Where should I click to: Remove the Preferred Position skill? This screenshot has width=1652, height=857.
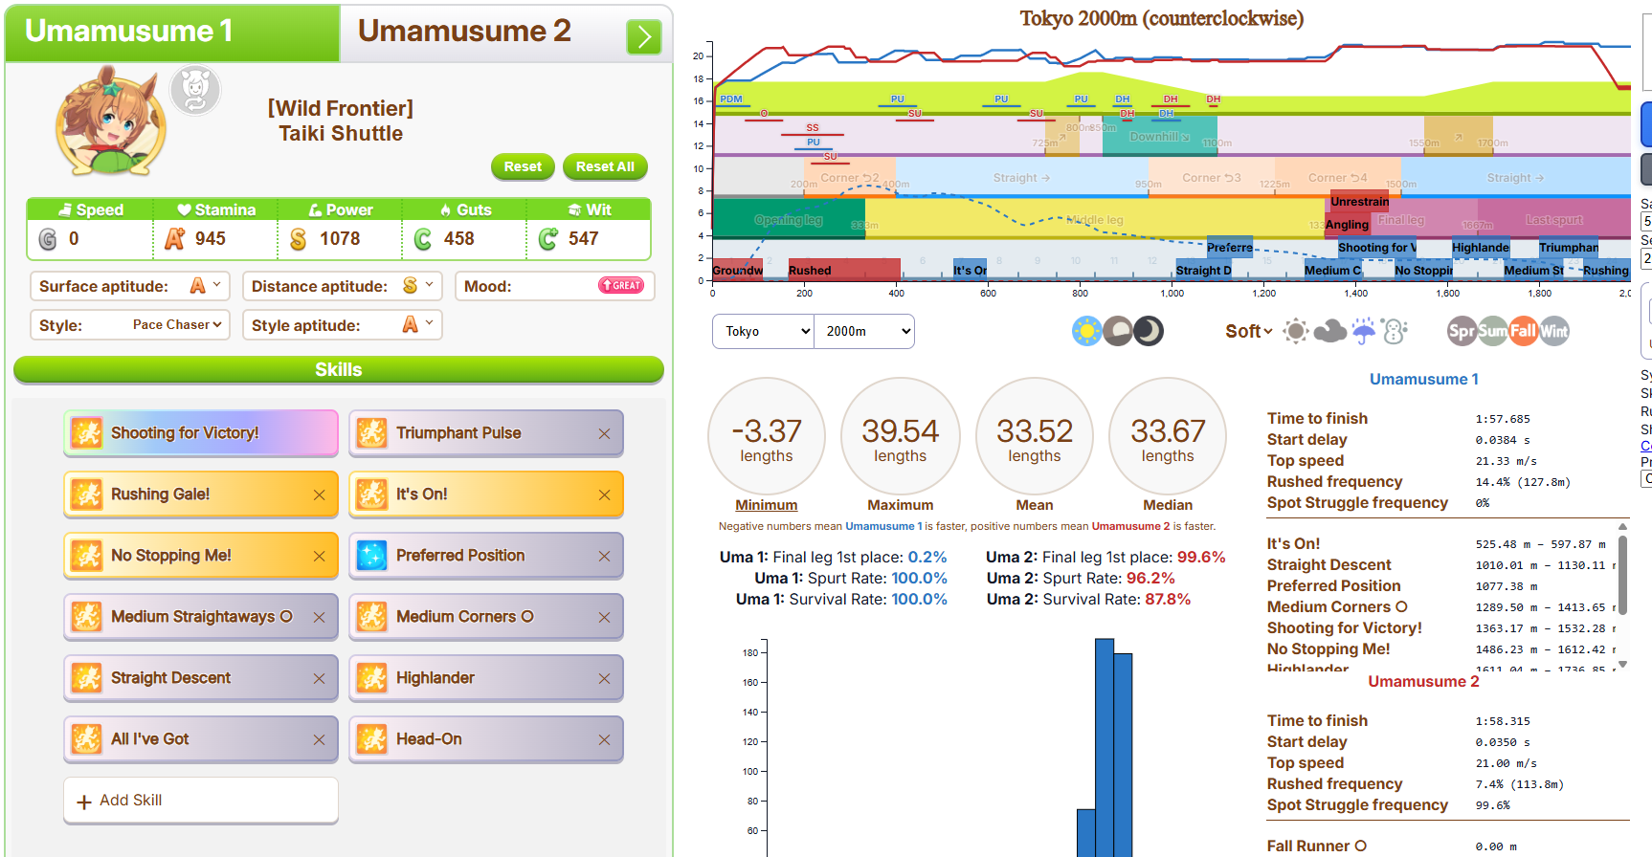[604, 556]
